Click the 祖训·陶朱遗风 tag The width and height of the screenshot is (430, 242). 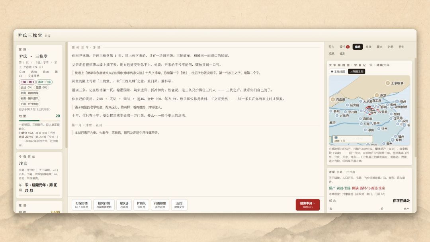[x=29, y=98]
